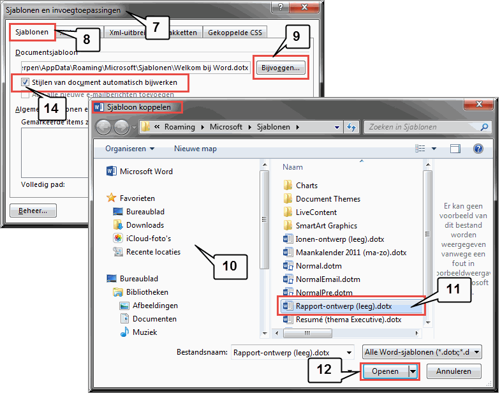Click the search magnifier icon in Zoeken in Sjablonen

point(485,127)
